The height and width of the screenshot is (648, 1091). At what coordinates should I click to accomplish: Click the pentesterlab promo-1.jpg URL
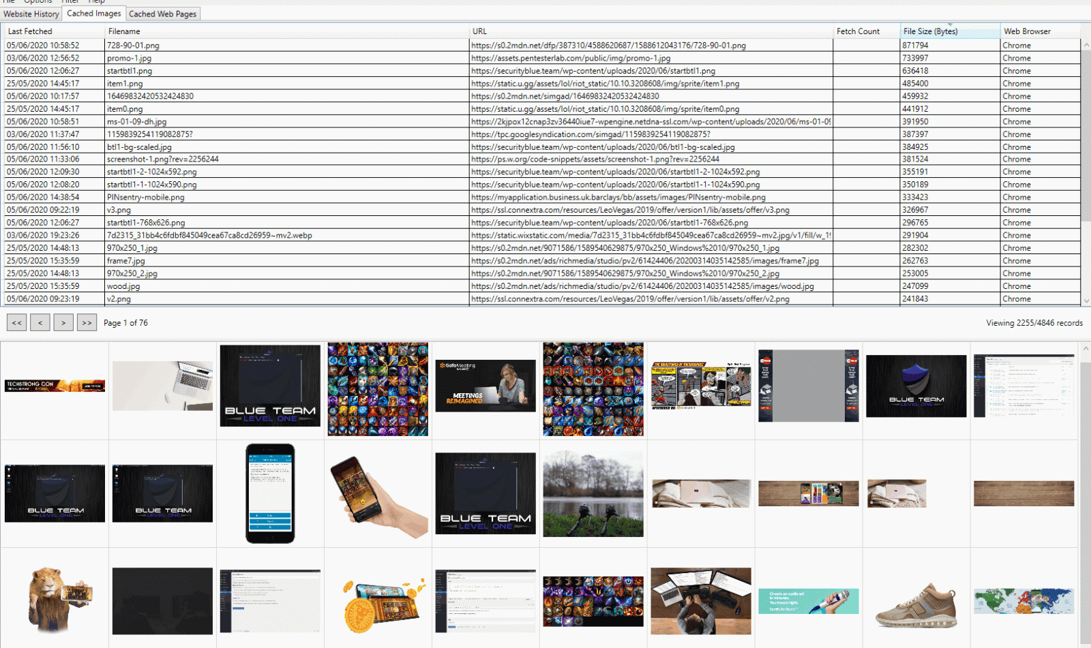[571, 59]
